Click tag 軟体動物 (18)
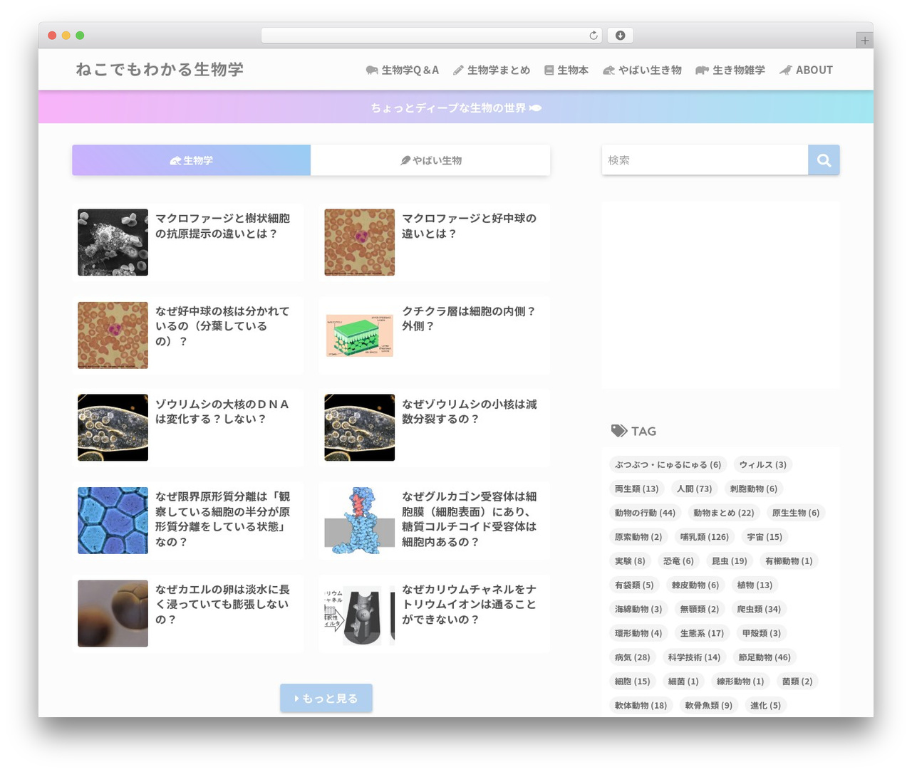Image resolution: width=912 pixels, height=772 pixels. [x=641, y=706]
